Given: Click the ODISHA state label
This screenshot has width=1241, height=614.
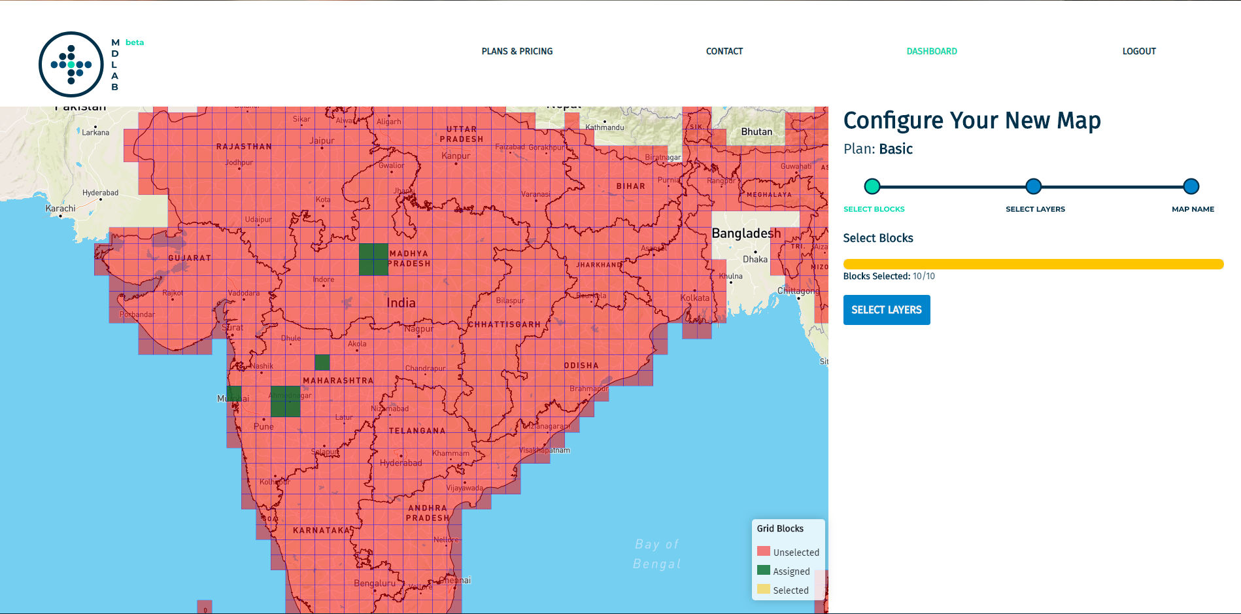Looking at the screenshot, I should (581, 366).
